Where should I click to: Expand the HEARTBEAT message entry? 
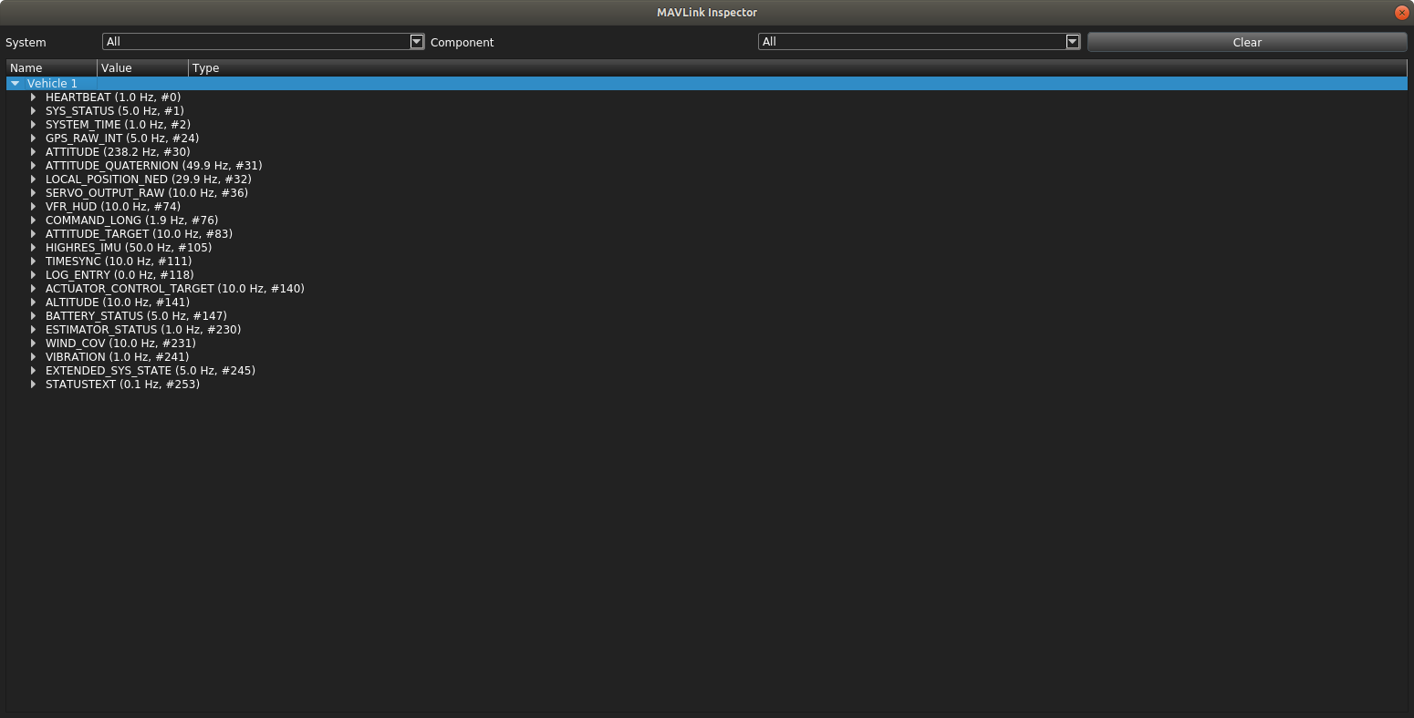tap(34, 97)
